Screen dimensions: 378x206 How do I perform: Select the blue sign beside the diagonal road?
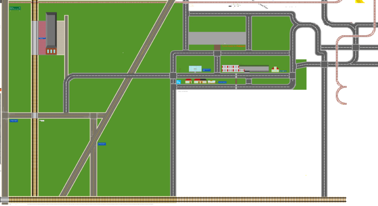click(102, 143)
